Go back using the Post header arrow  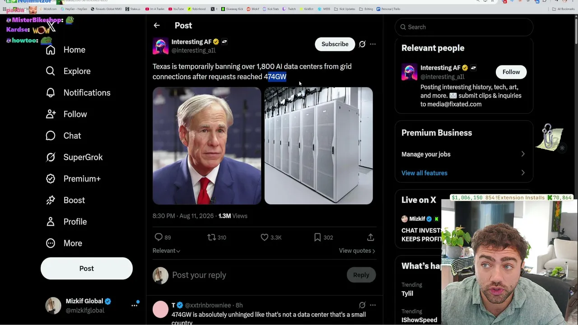[157, 26]
